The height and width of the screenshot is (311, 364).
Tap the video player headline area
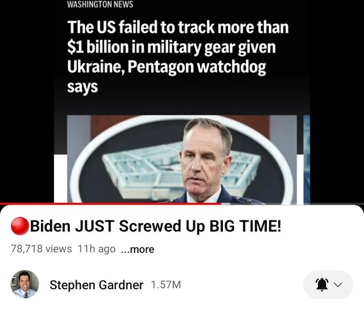click(x=178, y=57)
